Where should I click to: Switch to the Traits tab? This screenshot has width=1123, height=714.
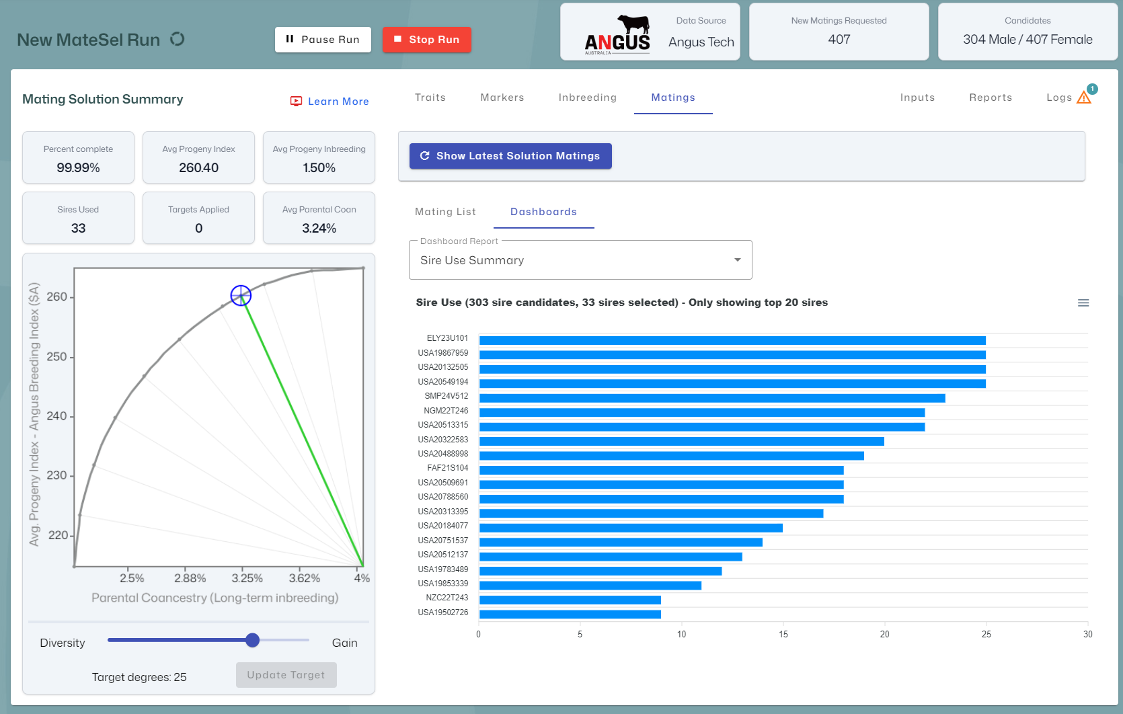[430, 97]
